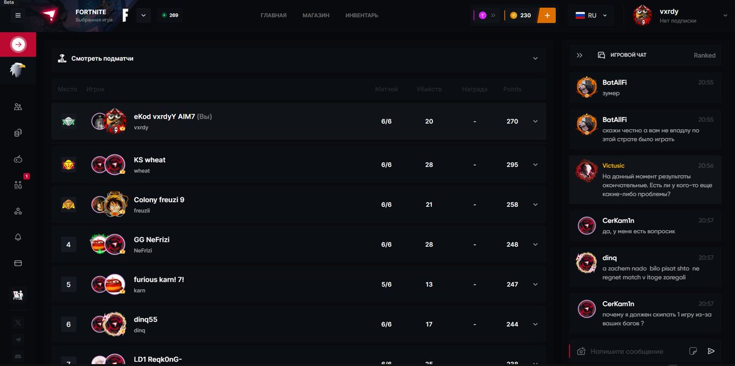Click vxrdy avatar in header
The height and width of the screenshot is (366, 735).
643,15
